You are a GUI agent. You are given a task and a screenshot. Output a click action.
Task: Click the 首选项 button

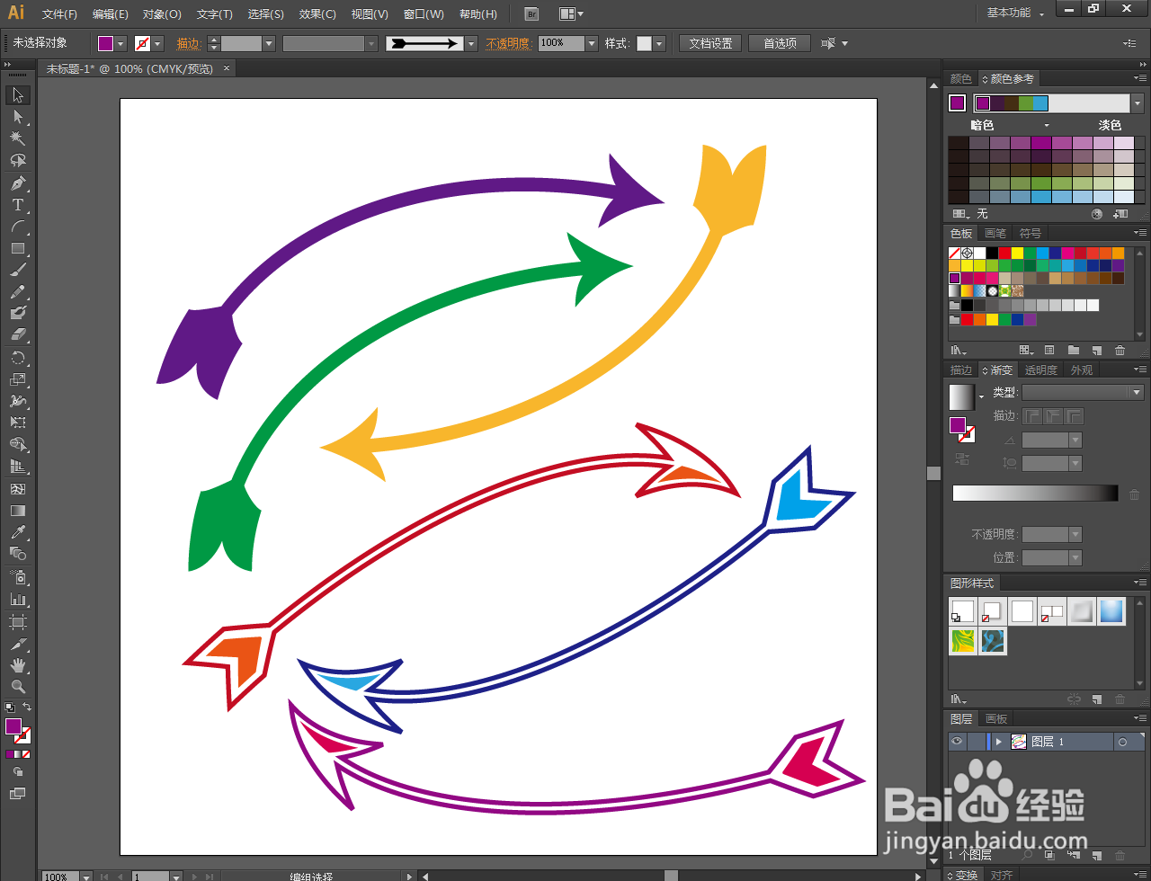780,43
